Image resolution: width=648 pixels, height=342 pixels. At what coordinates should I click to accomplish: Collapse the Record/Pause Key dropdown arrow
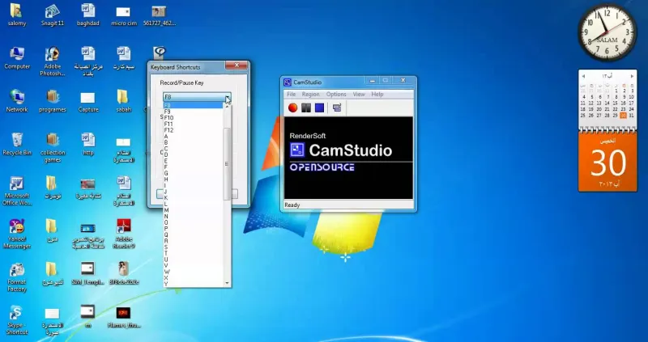[x=228, y=97]
